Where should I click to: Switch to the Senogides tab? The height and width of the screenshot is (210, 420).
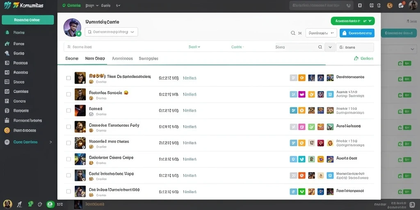pyautogui.click(x=148, y=58)
